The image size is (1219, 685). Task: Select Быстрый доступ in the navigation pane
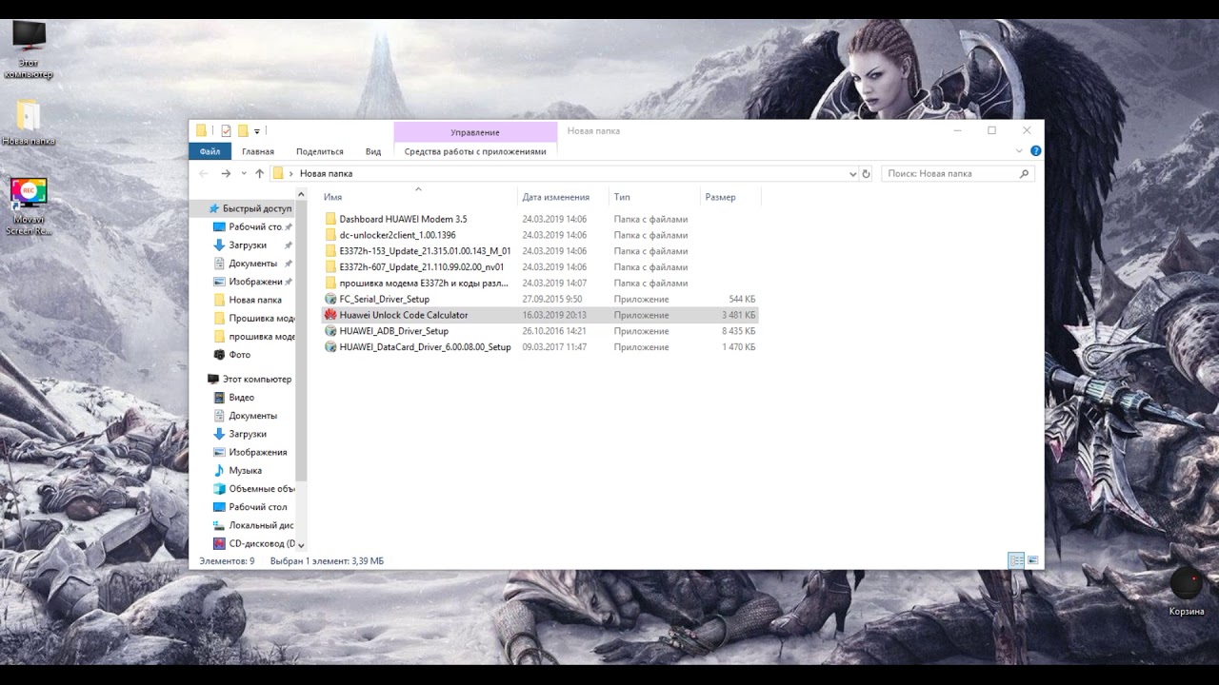[250, 208]
